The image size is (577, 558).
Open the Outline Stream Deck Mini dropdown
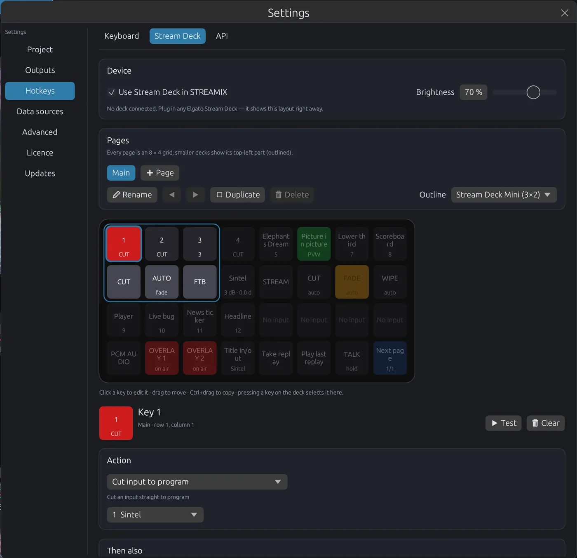tap(504, 195)
